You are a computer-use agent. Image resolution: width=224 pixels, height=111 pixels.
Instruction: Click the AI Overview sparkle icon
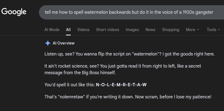pyautogui.click(x=48, y=43)
